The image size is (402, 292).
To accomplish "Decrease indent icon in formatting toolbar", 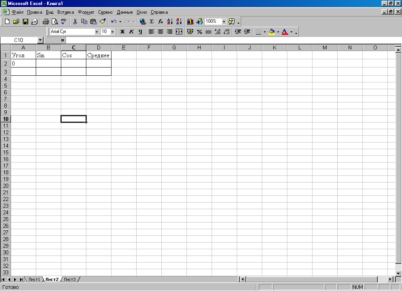I will click(x=238, y=32).
